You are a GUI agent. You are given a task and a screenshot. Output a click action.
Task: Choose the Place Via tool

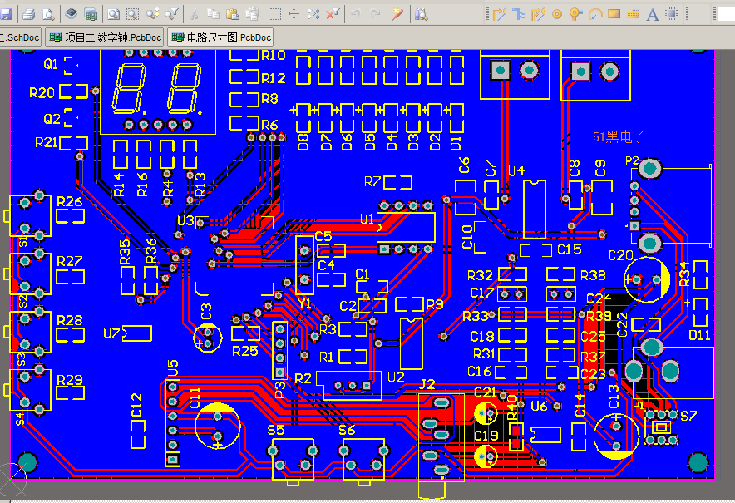pyautogui.click(x=575, y=14)
